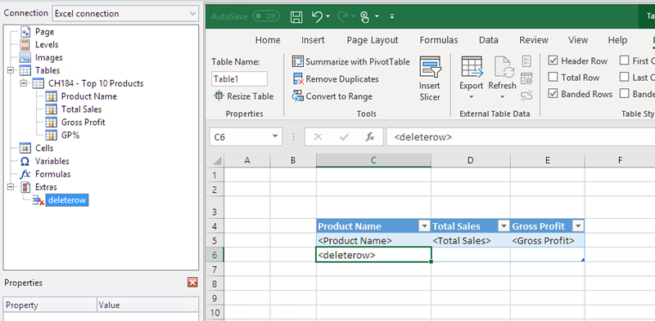Open Customize Quick Access Toolbar arrow
The height and width of the screenshot is (321, 655).
392,16
